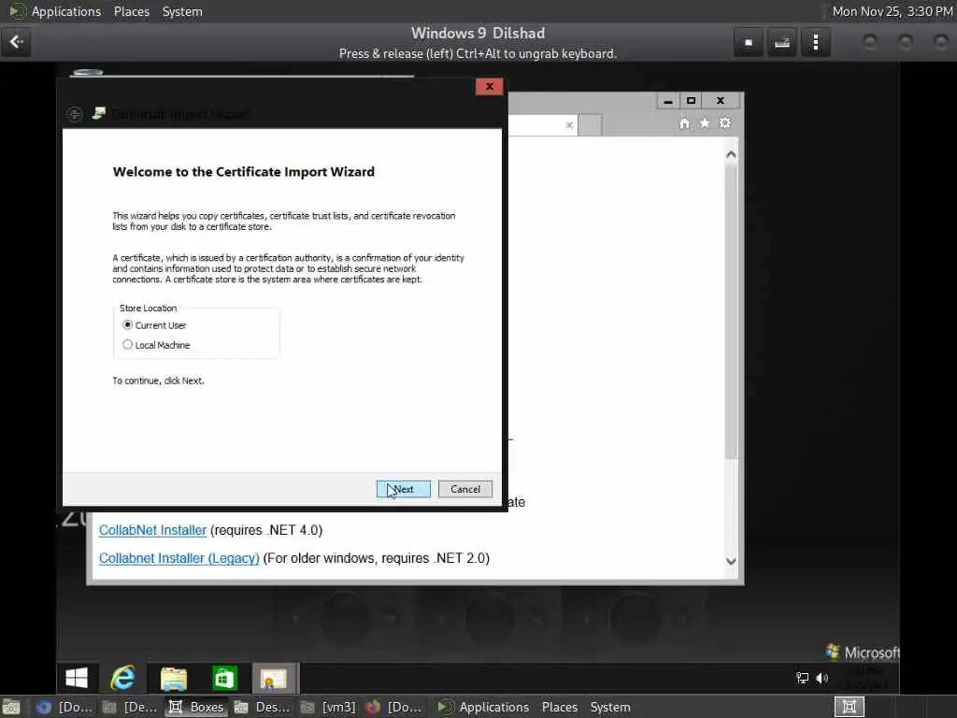Cancel the Certificate Import Wizard
This screenshot has width=957, height=718.
(x=465, y=489)
